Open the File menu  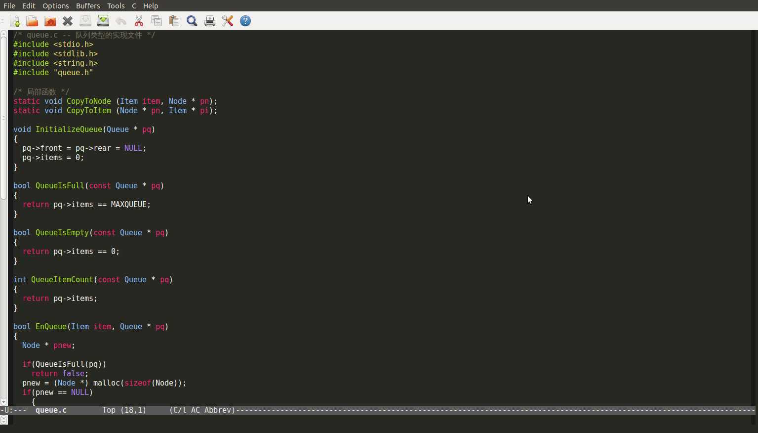click(9, 6)
